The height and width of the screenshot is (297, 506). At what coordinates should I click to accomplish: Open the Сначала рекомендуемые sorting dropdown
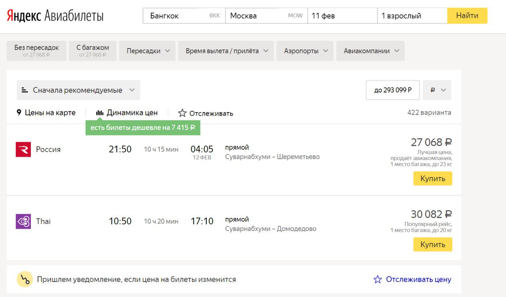[78, 90]
